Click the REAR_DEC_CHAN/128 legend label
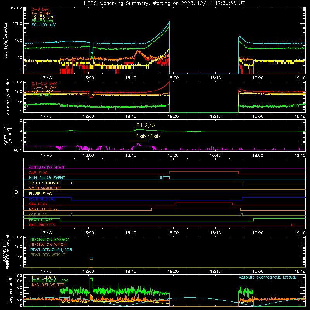The width and height of the screenshot is (310, 310). (x=51, y=250)
